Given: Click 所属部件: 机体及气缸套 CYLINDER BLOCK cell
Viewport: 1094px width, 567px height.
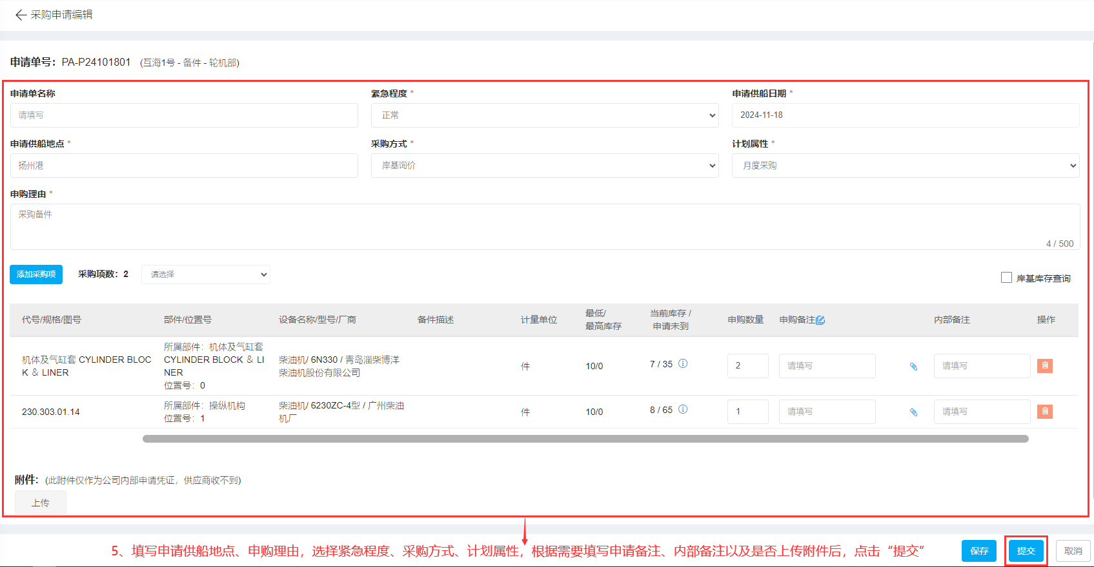Looking at the screenshot, I should (x=214, y=366).
